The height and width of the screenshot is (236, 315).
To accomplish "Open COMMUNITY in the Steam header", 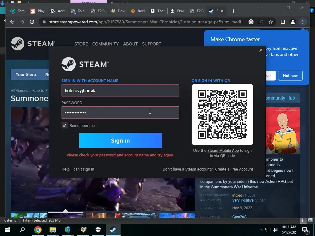I will point(106,44).
